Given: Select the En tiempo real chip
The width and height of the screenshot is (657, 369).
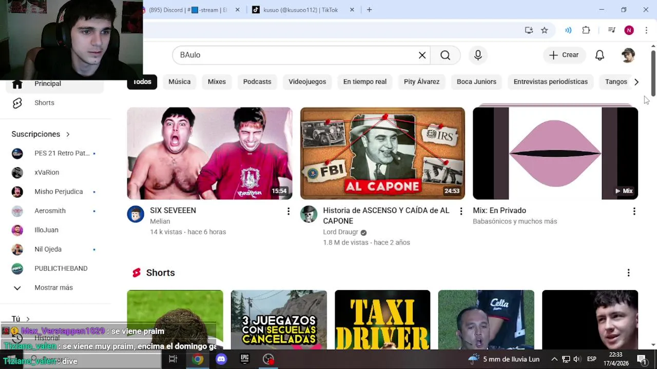Looking at the screenshot, I should point(365,82).
